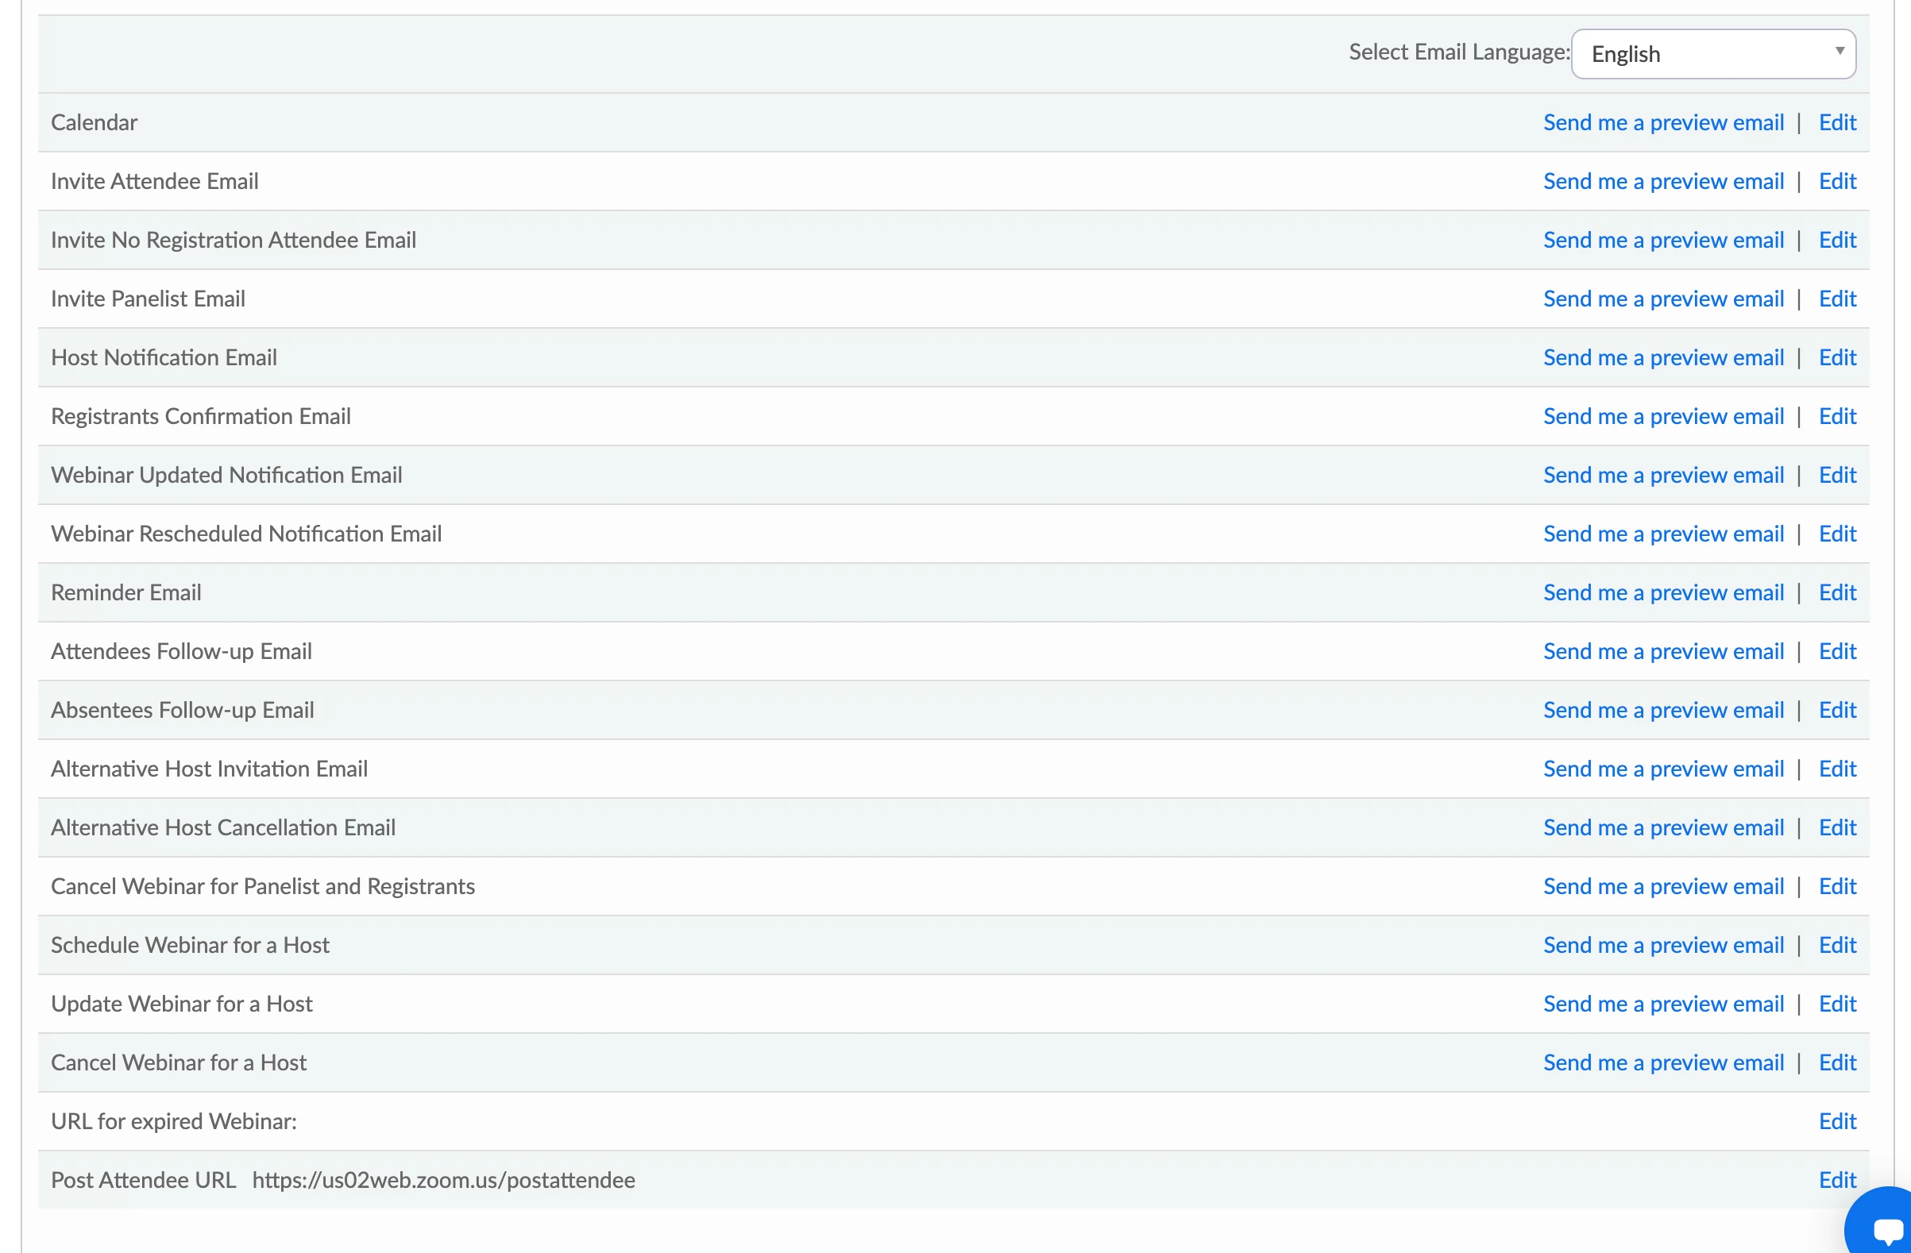The image size is (1911, 1253).
Task: Edit Host Notification Email template
Action: pyautogui.click(x=1836, y=357)
